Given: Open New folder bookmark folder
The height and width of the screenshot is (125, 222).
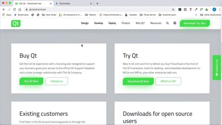Looking at the screenshot, I should tap(49, 15).
